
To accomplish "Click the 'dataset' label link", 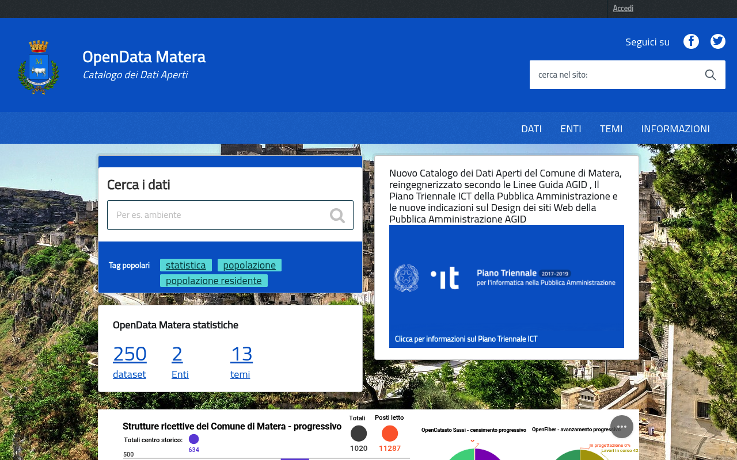I will tap(129, 374).
